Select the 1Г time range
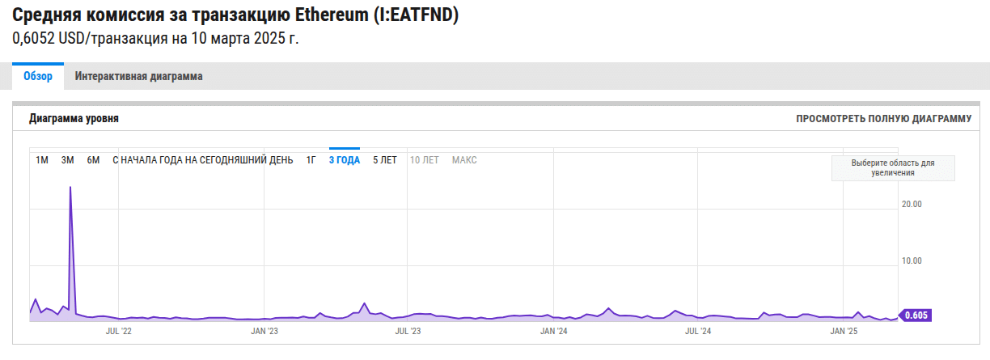 tap(311, 160)
